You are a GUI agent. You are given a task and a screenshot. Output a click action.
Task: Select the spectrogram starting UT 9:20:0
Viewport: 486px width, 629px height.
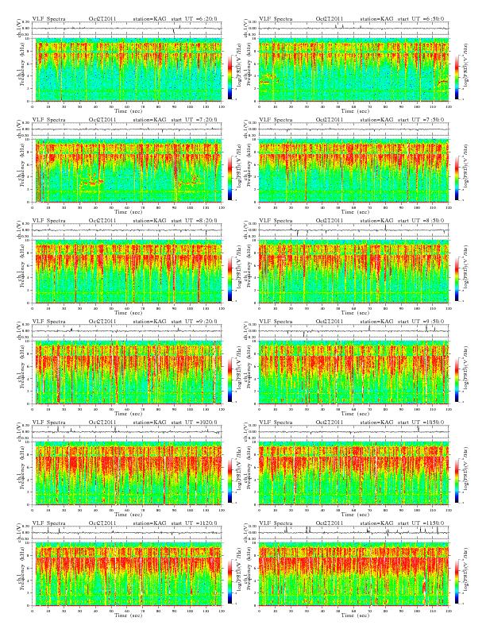(x=127, y=372)
